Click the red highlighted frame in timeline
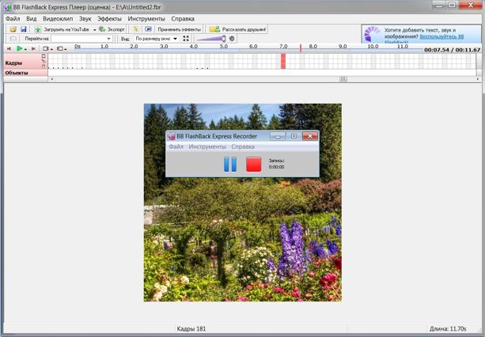Image resolution: width=485 pixels, height=337 pixels. click(283, 61)
